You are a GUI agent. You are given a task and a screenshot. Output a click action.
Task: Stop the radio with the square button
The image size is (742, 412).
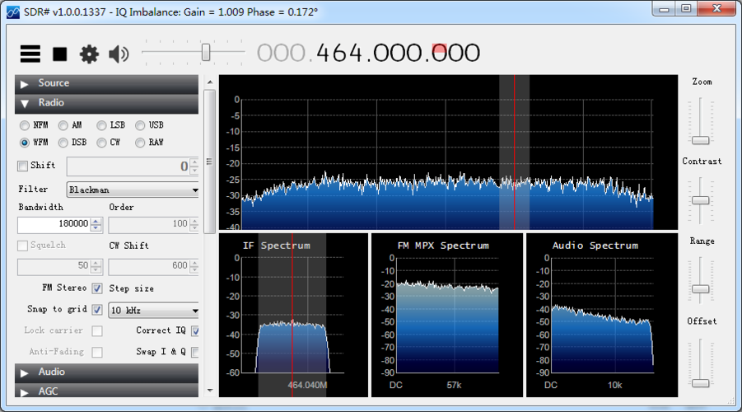coord(59,54)
